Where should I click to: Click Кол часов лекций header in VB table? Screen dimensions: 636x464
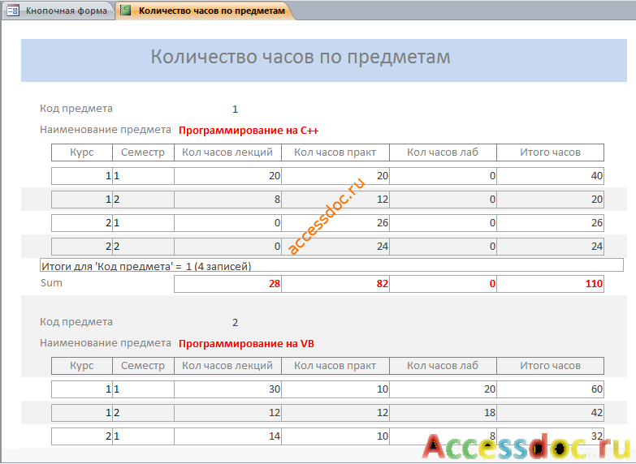[x=227, y=366]
